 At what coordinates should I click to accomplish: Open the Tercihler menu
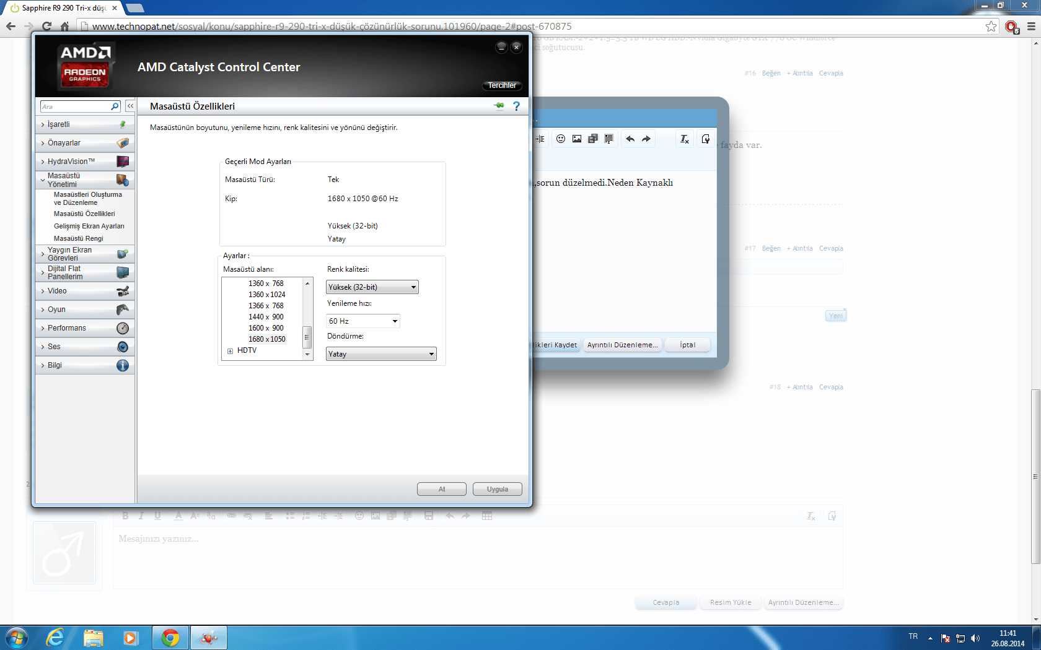(x=502, y=85)
